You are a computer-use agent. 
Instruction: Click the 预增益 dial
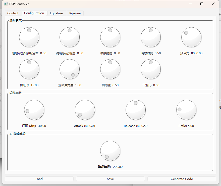[110, 69]
